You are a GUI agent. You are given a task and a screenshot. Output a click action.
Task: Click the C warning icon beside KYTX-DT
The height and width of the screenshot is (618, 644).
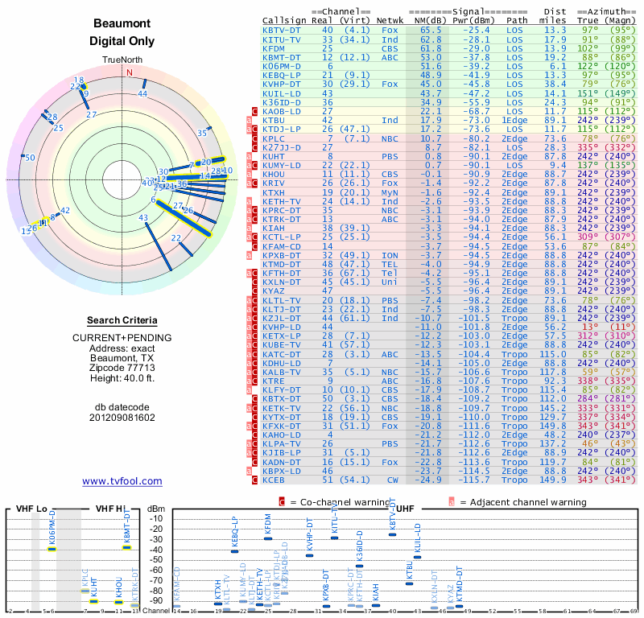tap(254, 417)
